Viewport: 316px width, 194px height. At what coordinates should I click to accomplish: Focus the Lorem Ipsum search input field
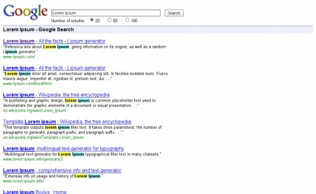106,13
